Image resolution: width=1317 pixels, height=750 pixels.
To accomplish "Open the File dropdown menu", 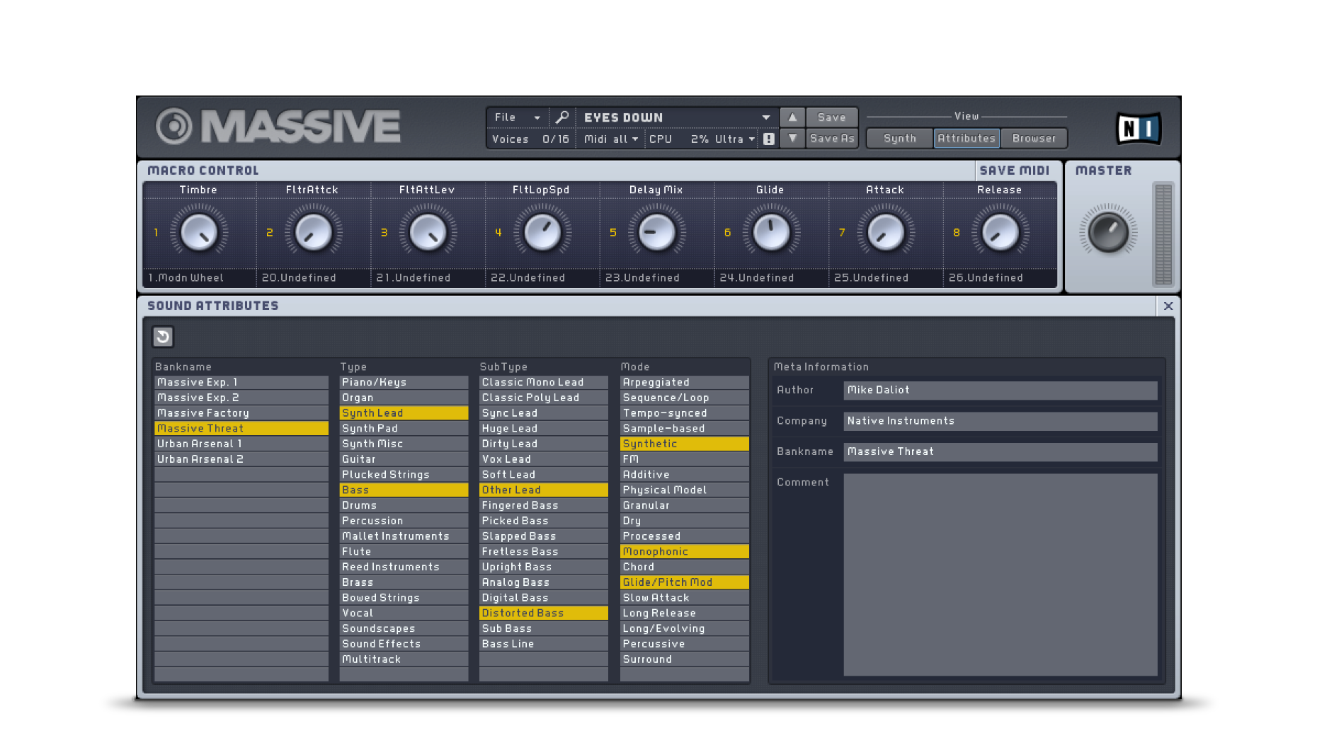I will coord(517,117).
